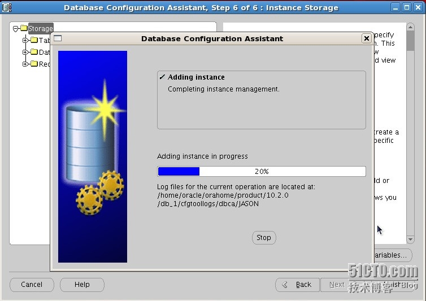
Task: Click the progress dialog title bar
Action: [x=212, y=38]
